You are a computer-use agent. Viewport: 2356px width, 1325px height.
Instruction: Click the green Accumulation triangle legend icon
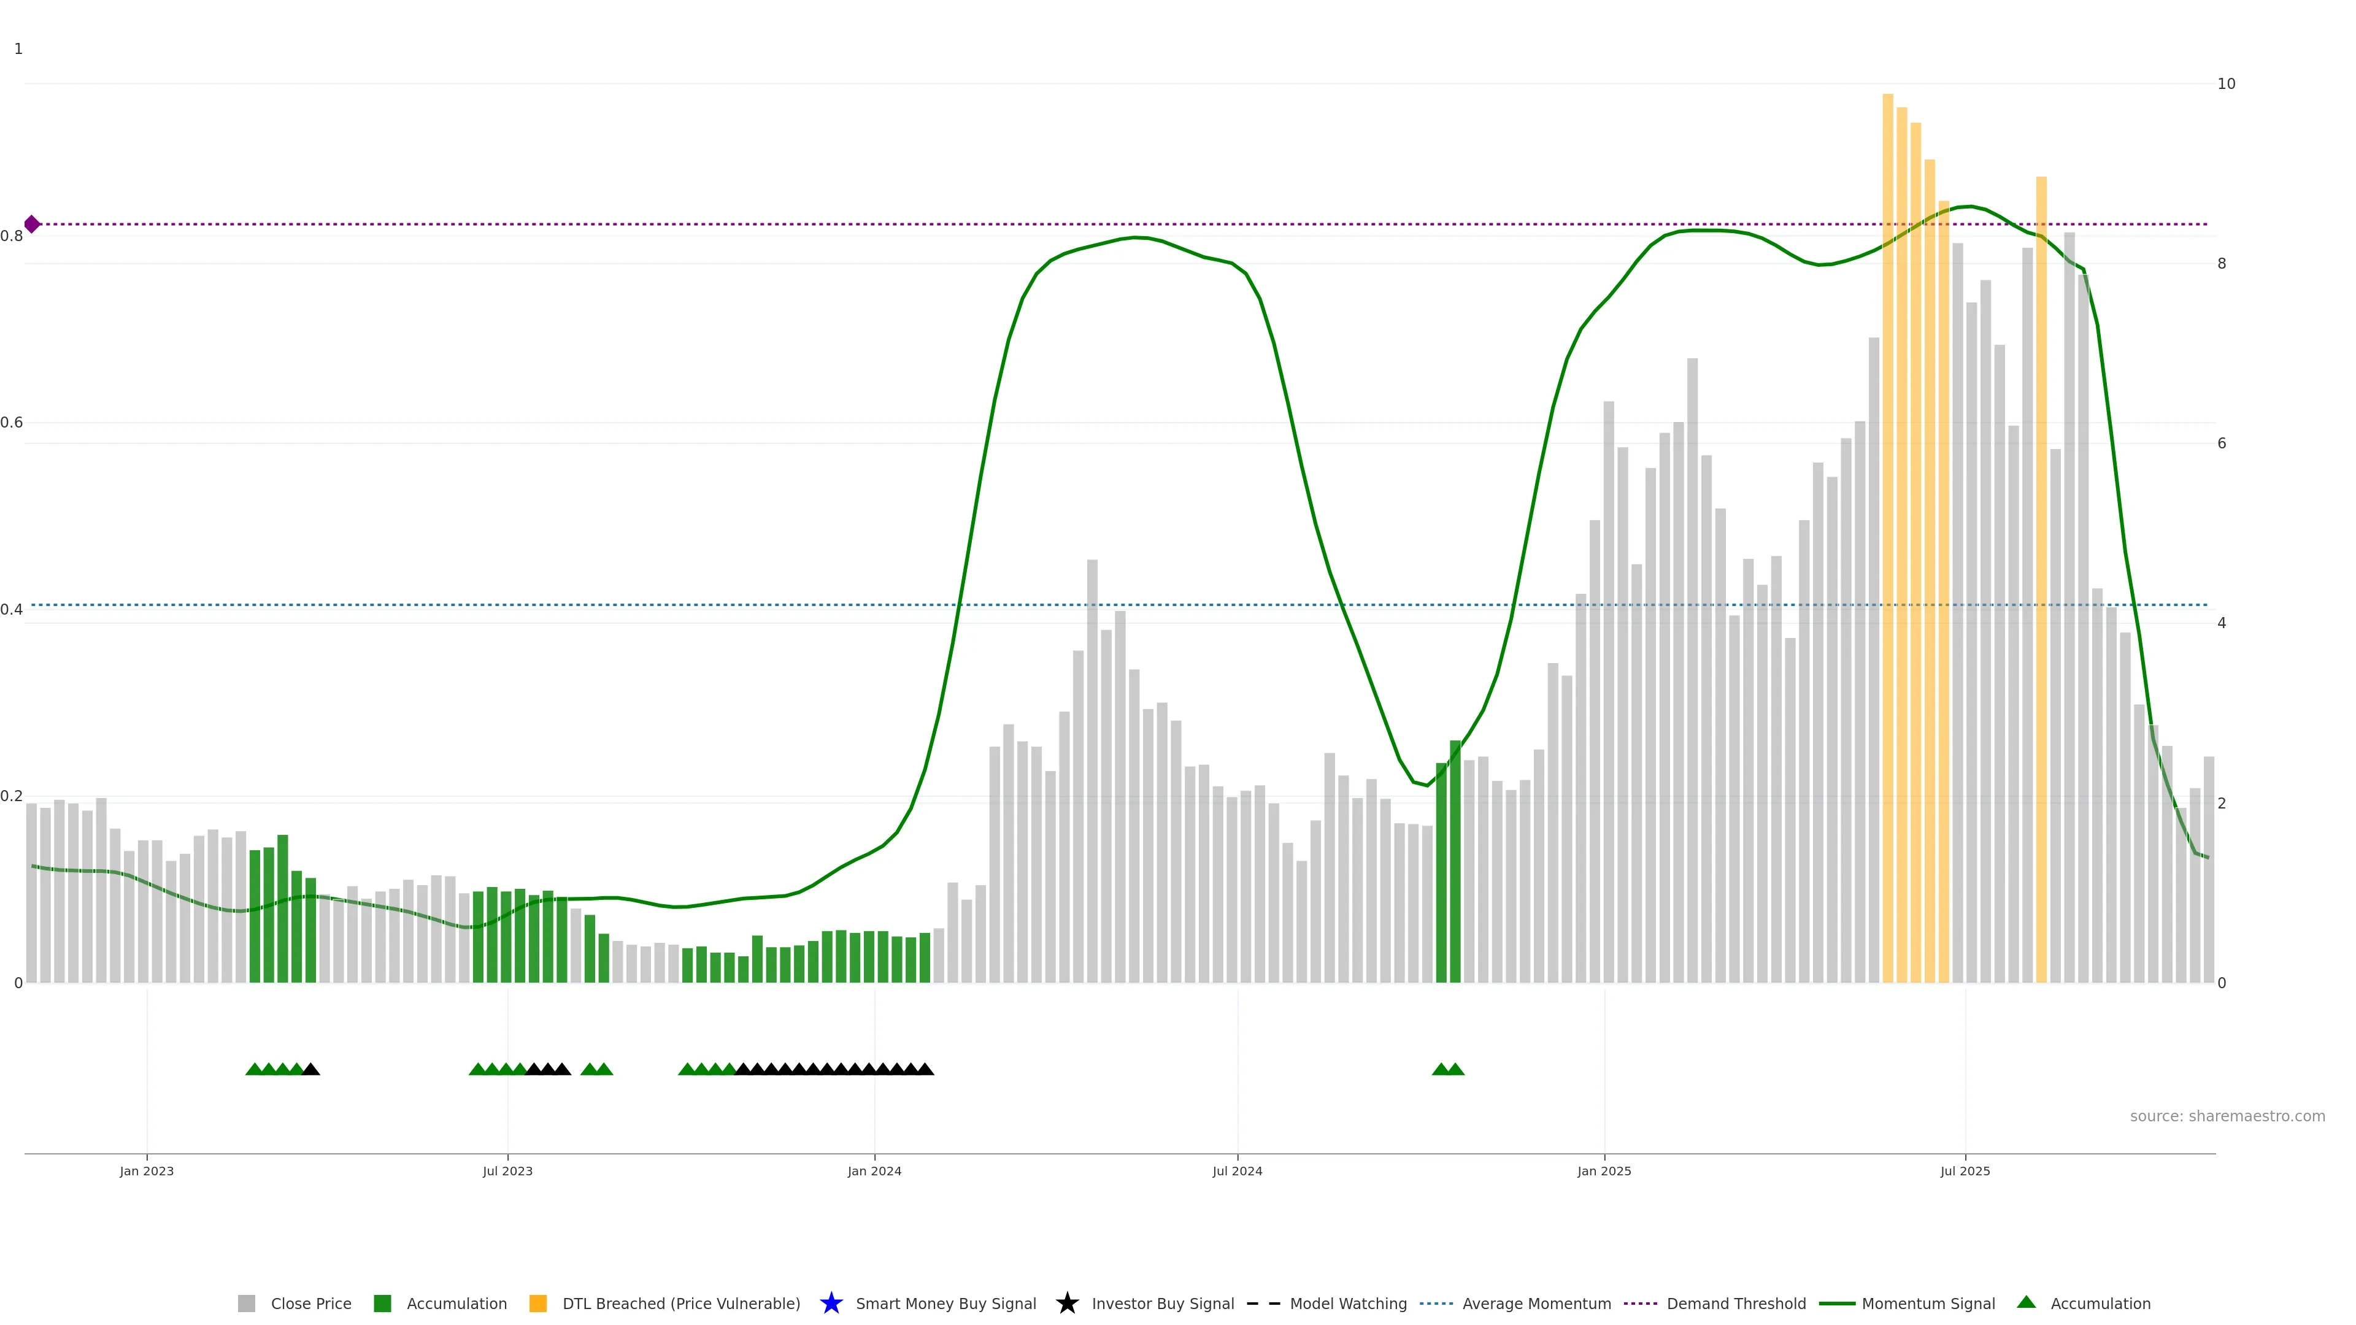point(2026,1302)
